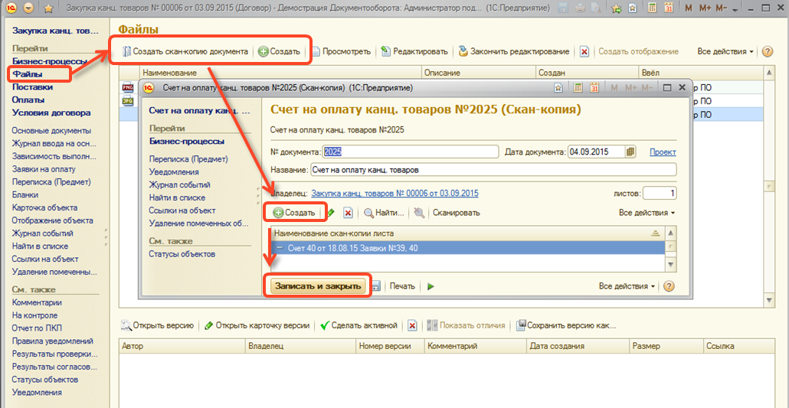Click the Проект hyperlink
Viewport: 789px width, 408px height.
[x=663, y=152]
